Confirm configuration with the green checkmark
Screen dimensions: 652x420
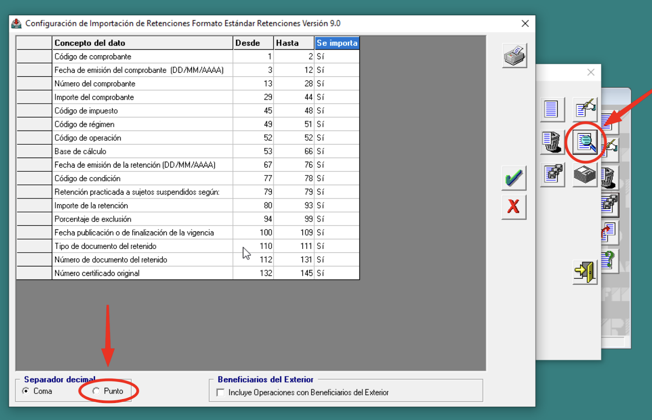tap(513, 178)
